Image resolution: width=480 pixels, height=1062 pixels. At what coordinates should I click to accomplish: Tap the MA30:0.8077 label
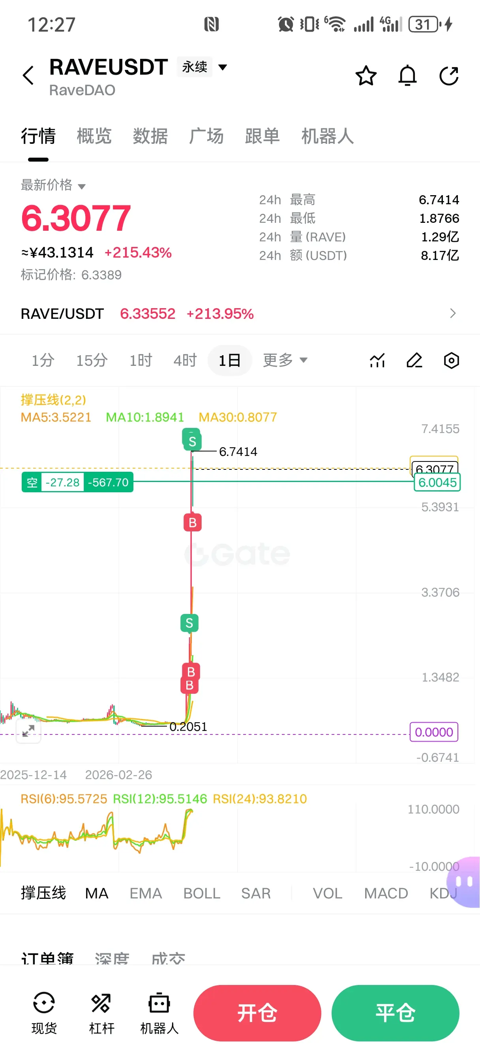click(x=238, y=417)
